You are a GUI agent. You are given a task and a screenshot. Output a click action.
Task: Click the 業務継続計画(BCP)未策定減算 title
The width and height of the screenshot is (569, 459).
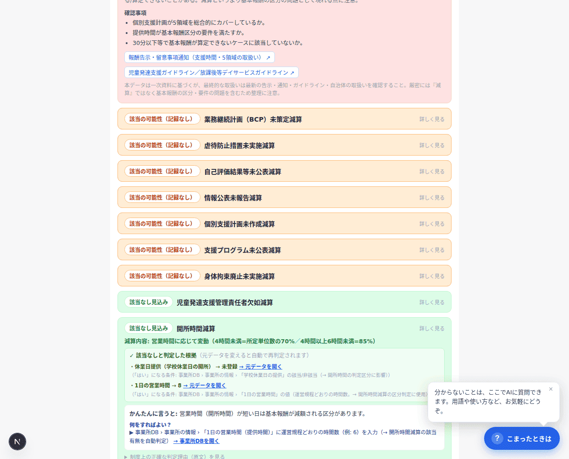pos(253,119)
